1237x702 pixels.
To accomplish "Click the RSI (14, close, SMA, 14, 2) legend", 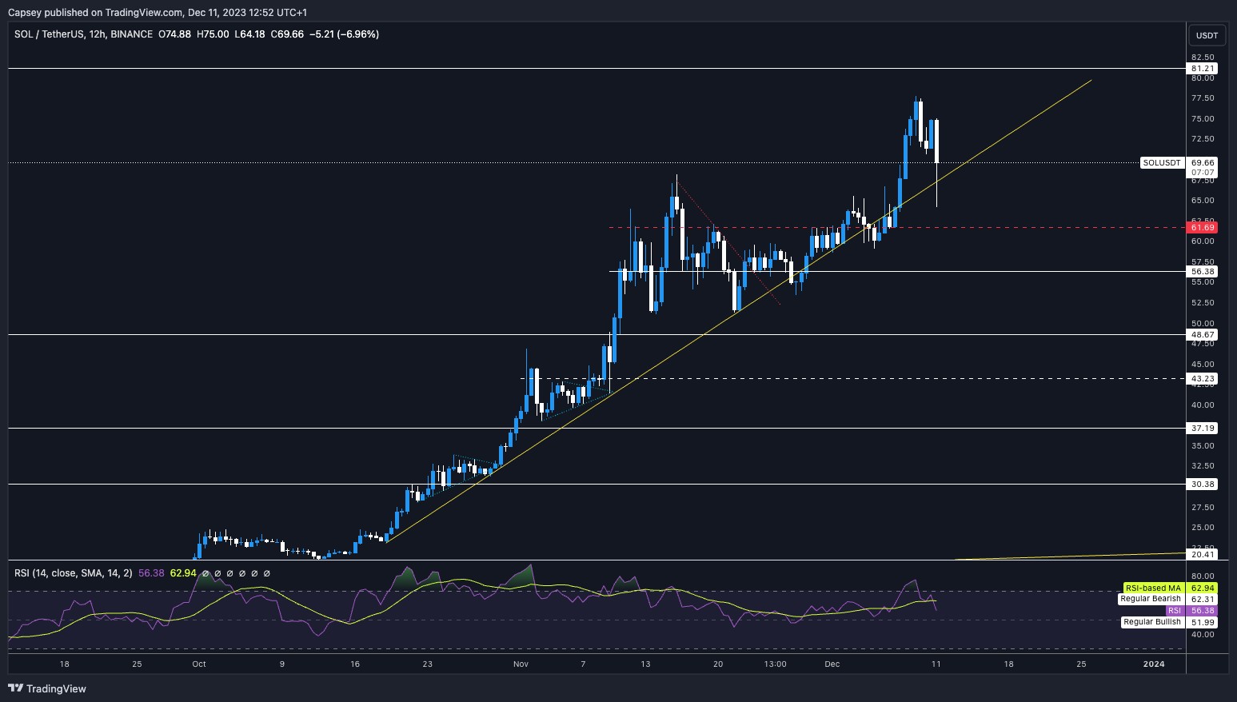I will pos(74,573).
